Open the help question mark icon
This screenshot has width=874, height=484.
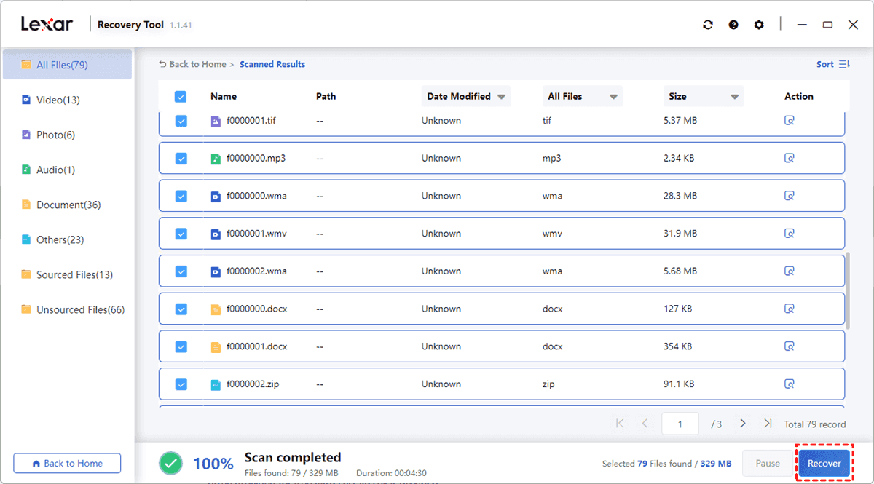coord(733,25)
